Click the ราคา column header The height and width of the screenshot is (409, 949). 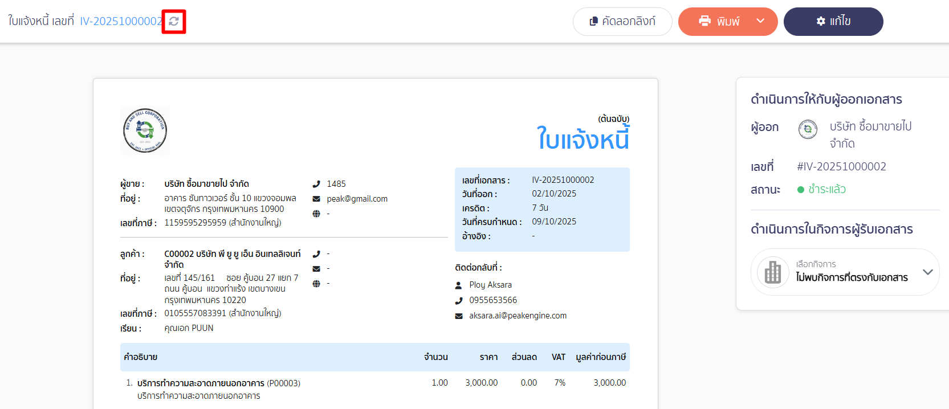pyautogui.click(x=488, y=357)
